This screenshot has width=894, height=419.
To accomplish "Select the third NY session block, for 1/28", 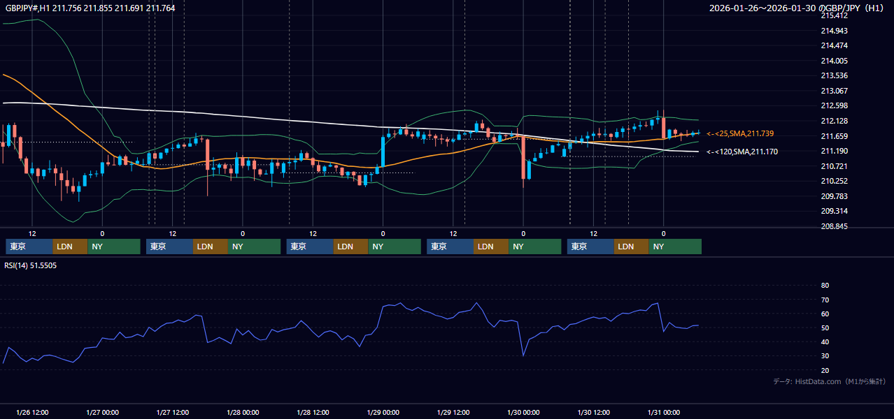I will 395,247.
